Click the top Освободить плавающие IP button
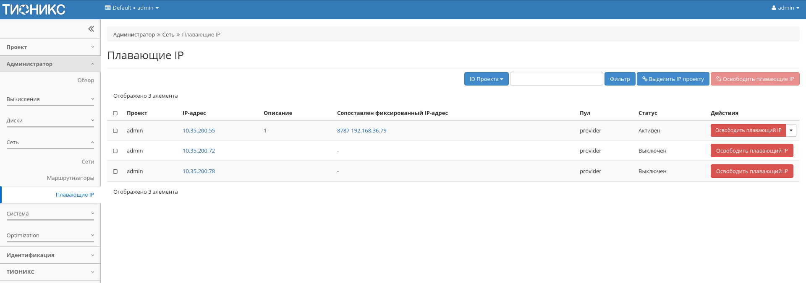This screenshot has height=283, width=806. [755, 79]
